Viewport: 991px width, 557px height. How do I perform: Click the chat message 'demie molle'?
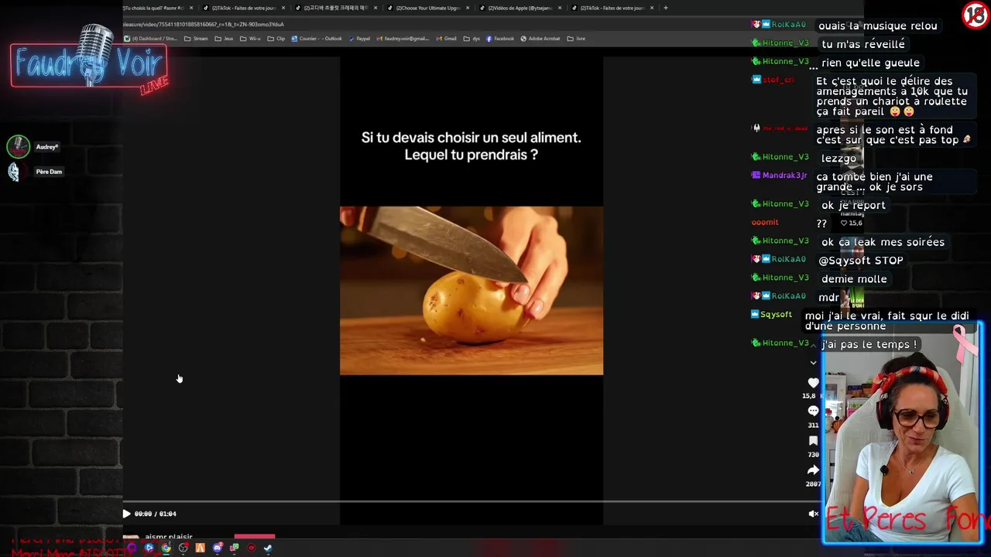(x=854, y=278)
